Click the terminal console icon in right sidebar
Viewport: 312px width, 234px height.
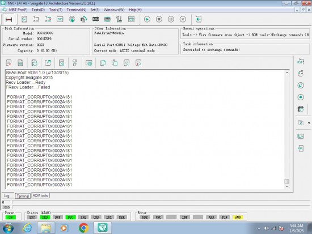pyautogui.click(x=301, y=137)
